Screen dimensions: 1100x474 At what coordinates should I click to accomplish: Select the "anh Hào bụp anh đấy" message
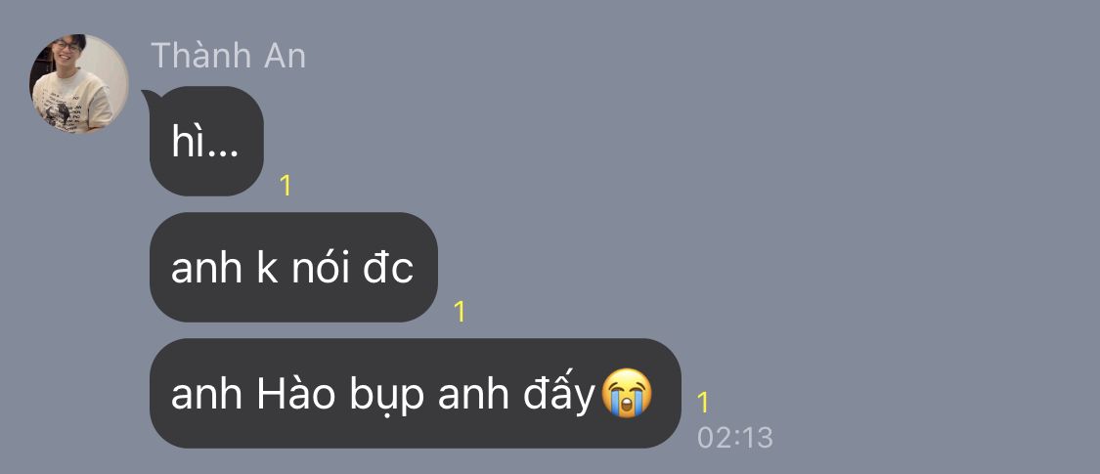click(416, 393)
